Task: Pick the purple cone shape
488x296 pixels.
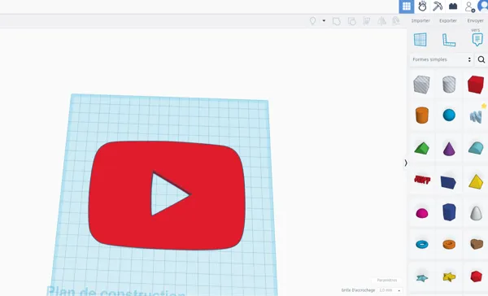Action: [449, 148]
